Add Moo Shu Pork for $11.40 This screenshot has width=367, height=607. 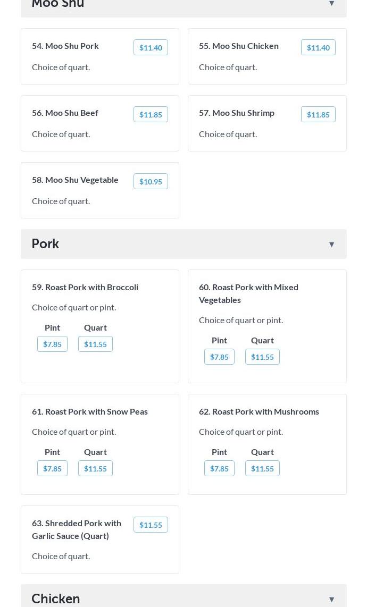(x=151, y=48)
